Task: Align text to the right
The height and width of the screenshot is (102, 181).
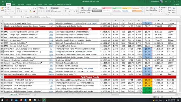Action: [x=44, y=11]
